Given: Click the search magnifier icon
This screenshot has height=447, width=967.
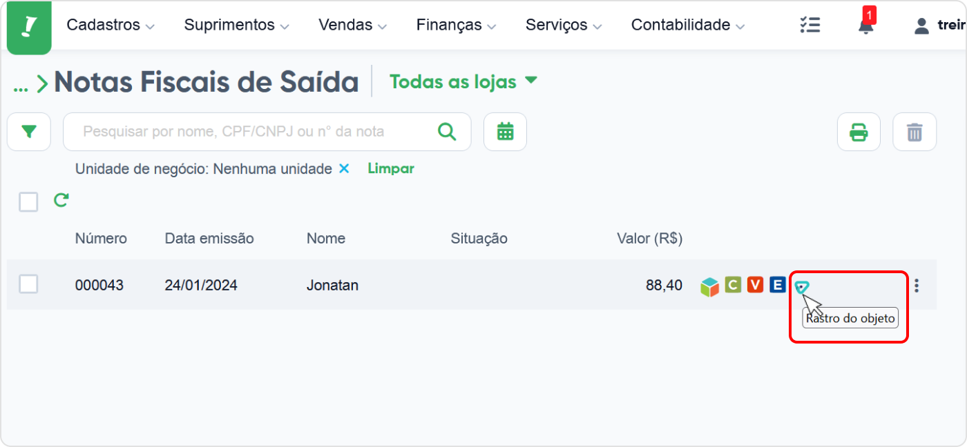Looking at the screenshot, I should pos(448,132).
